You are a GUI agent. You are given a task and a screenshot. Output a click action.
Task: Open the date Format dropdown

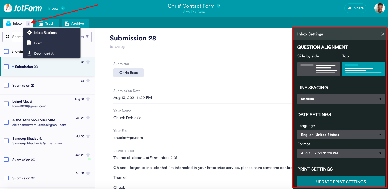tap(341, 153)
